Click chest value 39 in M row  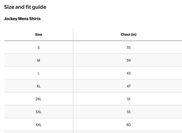(x=128, y=60)
